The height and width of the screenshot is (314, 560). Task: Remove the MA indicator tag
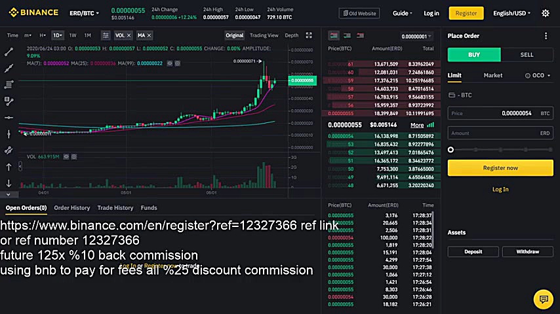tap(150, 35)
